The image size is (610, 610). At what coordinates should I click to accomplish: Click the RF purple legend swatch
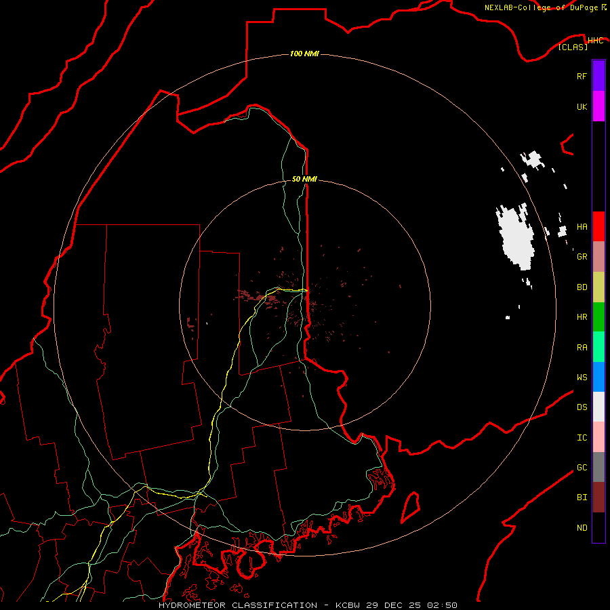coord(598,76)
